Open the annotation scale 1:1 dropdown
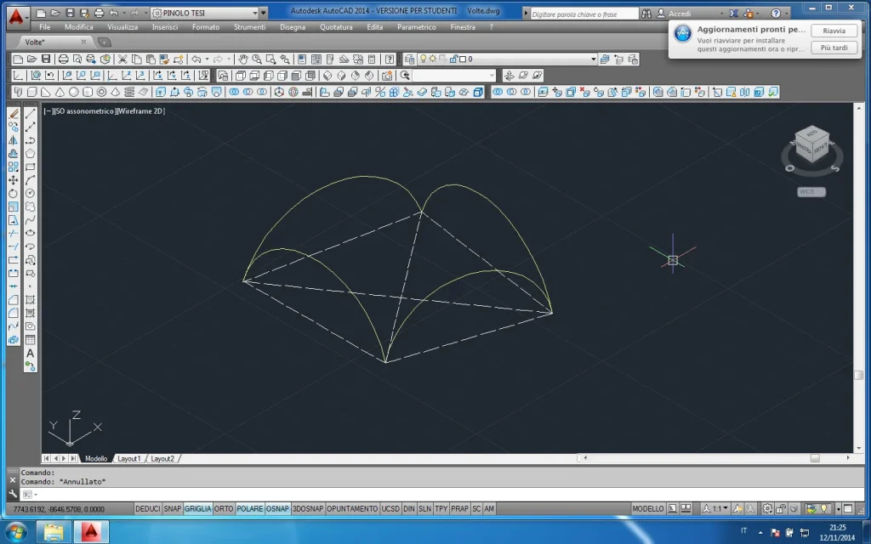 [715, 508]
